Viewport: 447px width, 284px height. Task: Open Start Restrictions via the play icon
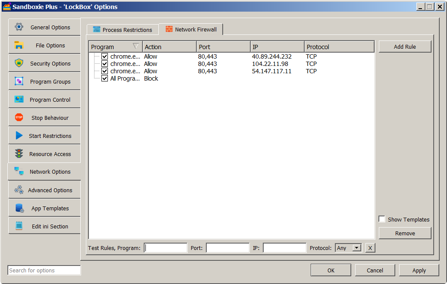point(19,136)
